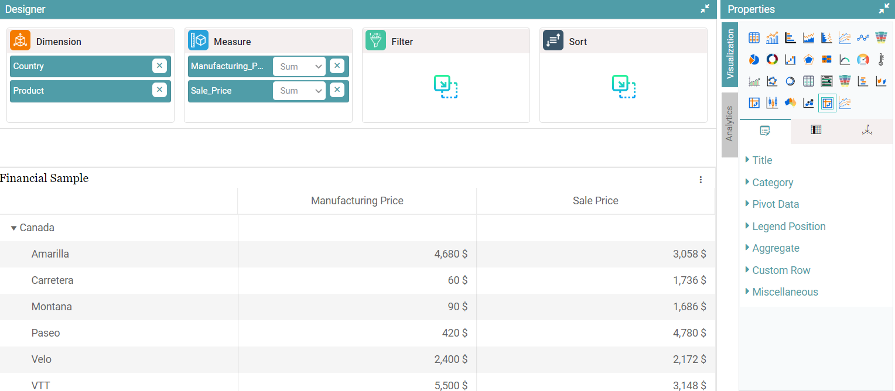Viewport: 895px width, 391px height.
Task: Remove the Country dimension chip
Action: click(159, 66)
